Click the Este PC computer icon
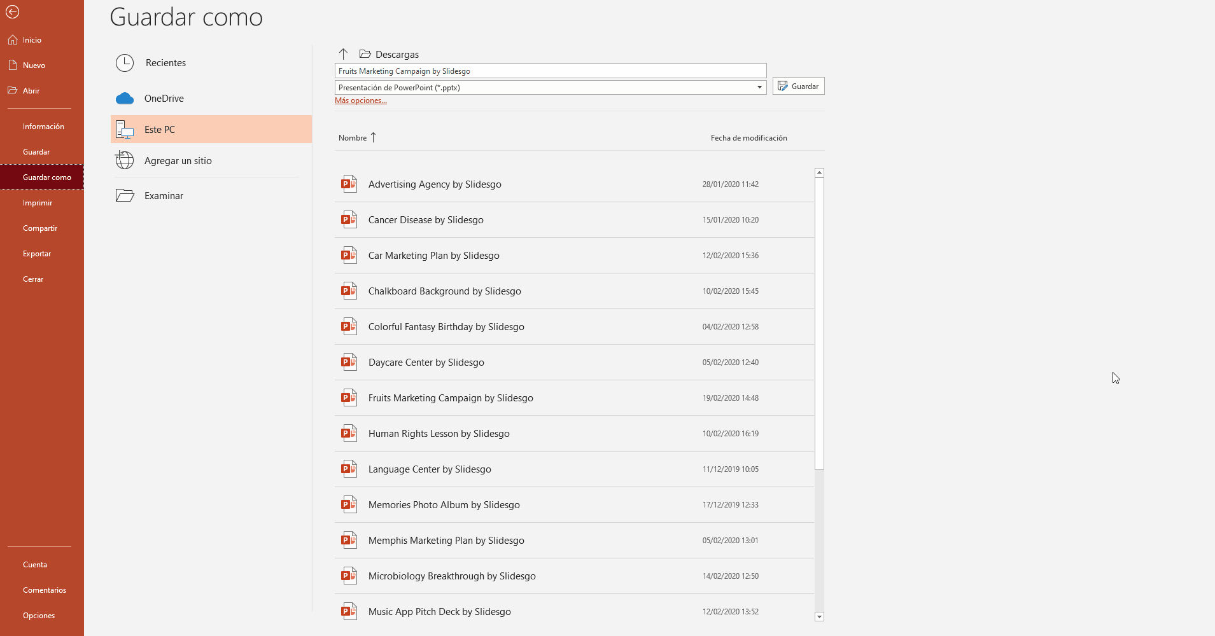Viewport: 1215px width, 636px height. coord(125,129)
